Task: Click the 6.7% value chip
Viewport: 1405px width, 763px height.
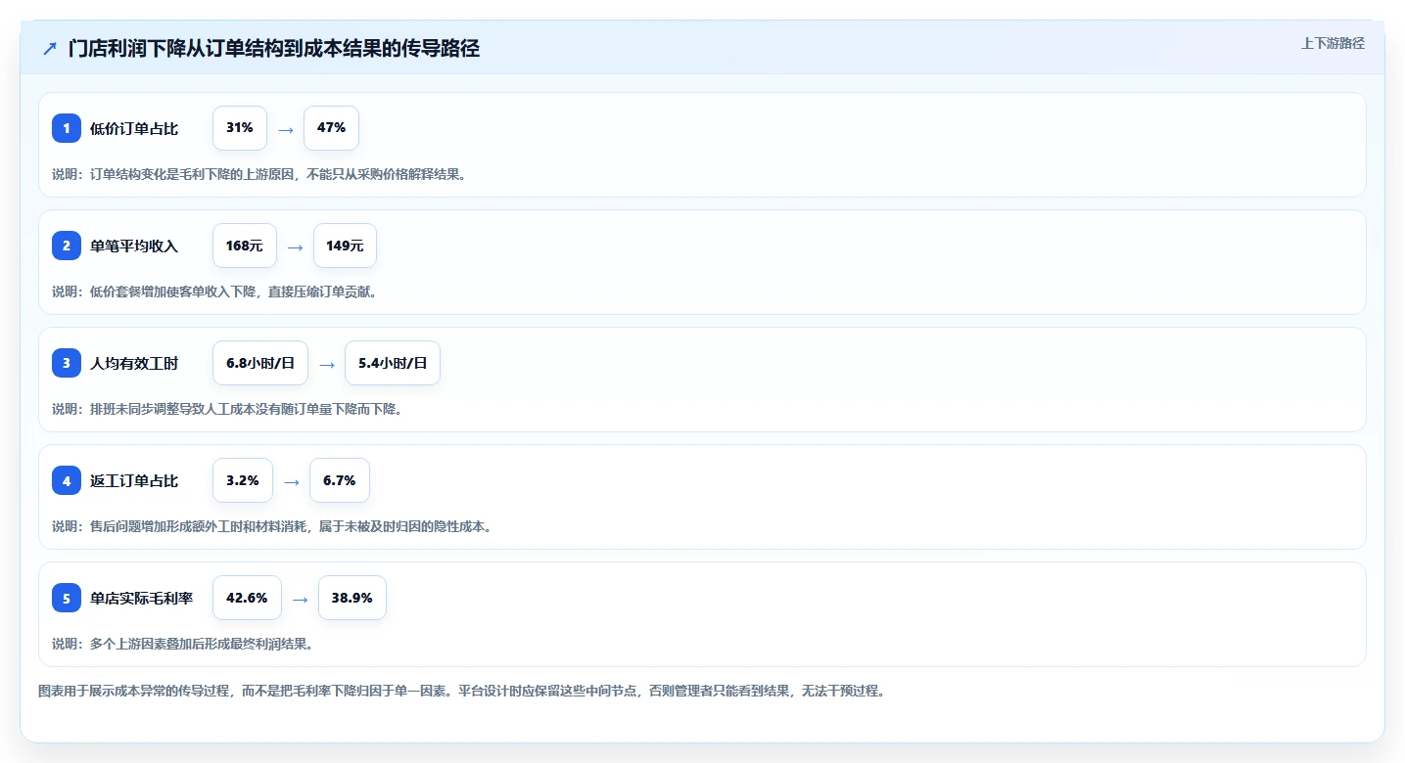Action: coord(340,480)
